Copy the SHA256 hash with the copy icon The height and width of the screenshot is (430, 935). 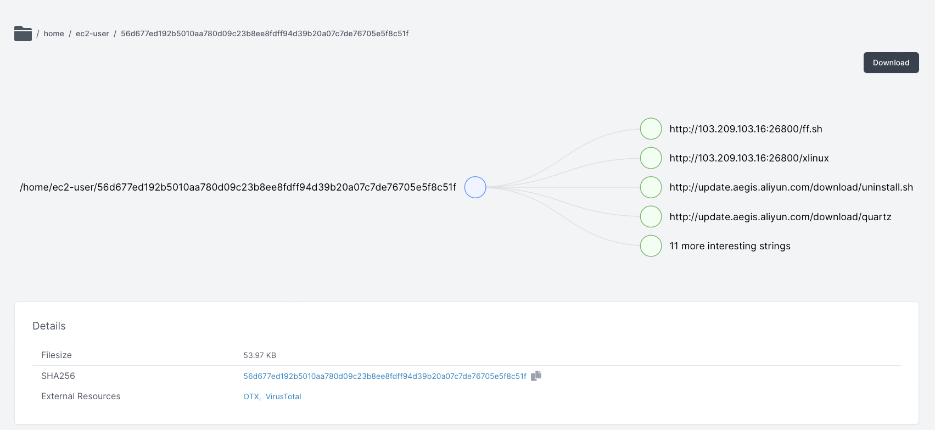tap(536, 376)
